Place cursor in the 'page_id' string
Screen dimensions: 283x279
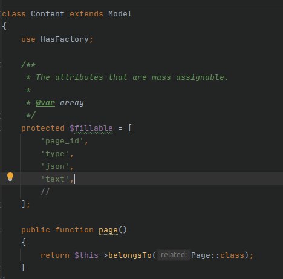62,141
